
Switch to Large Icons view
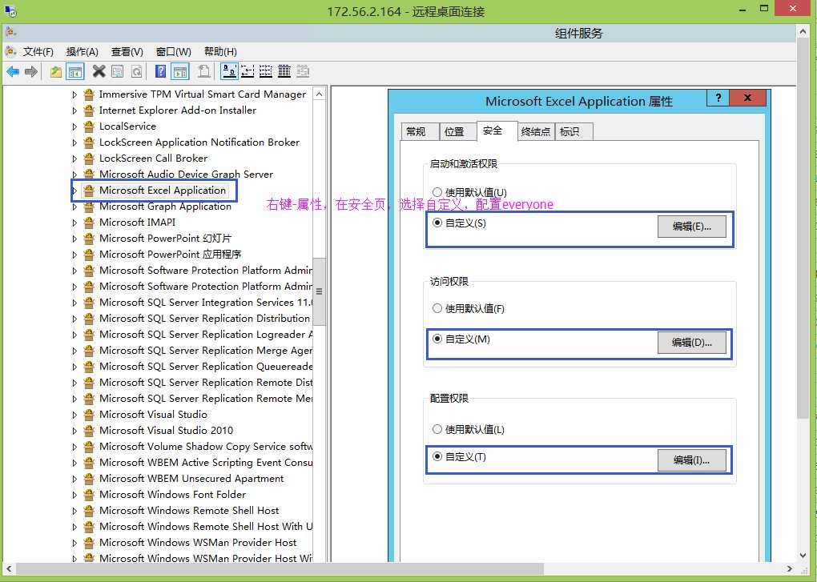(229, 71)
